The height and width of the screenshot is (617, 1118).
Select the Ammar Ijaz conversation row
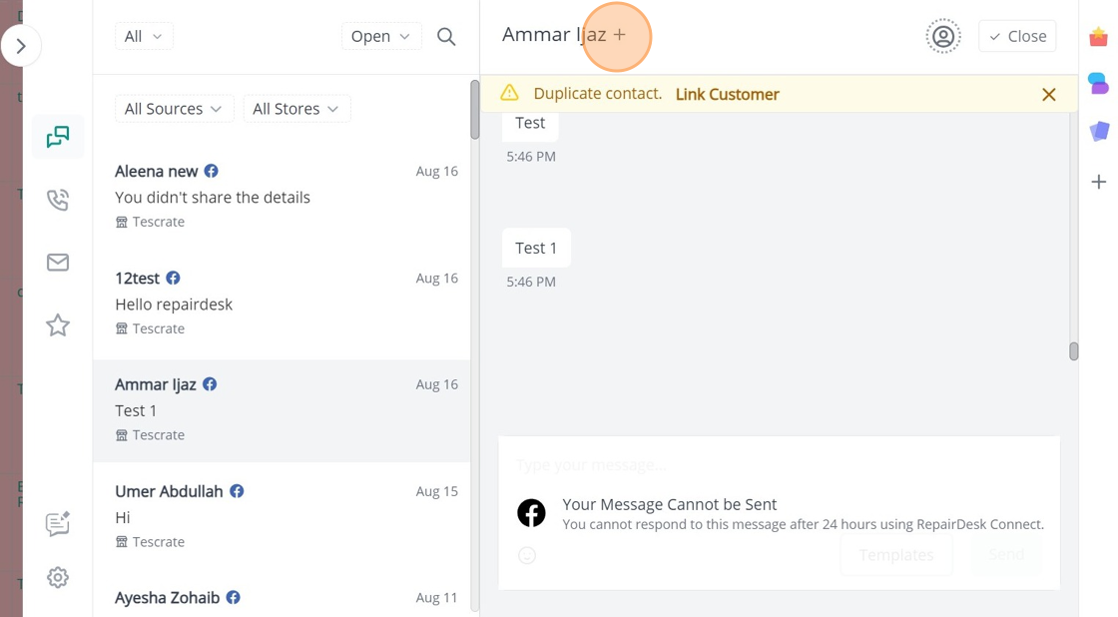coord(281,410)
